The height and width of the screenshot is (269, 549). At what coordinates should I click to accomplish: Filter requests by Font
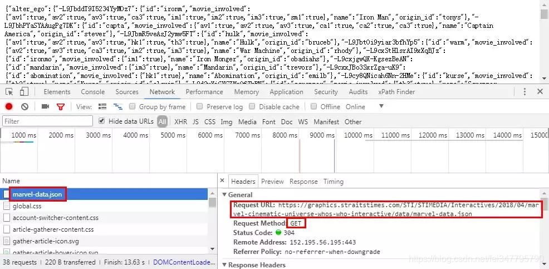click(268, 121)
